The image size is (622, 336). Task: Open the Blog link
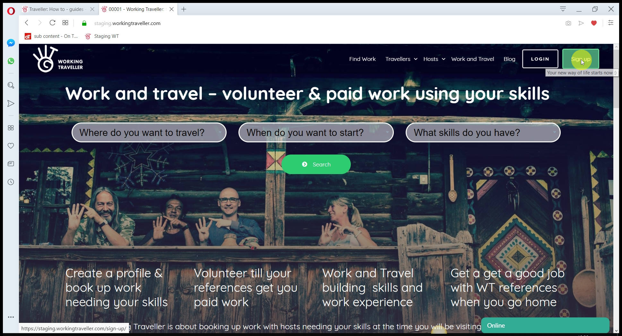pyautogui.click(x=509, y=59)
